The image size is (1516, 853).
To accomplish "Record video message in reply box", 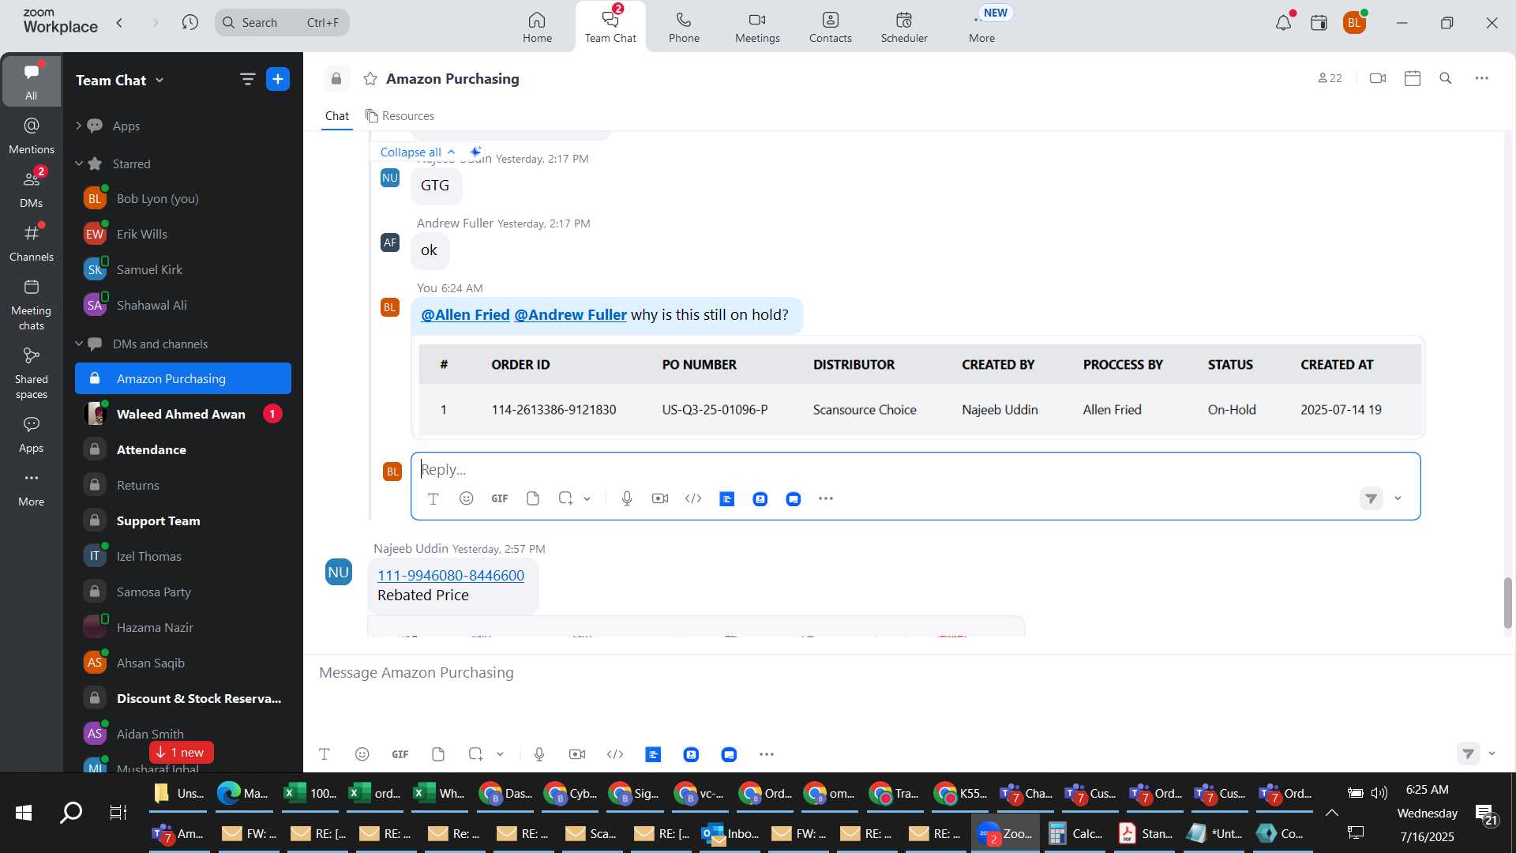I will [x=660, y=498].
